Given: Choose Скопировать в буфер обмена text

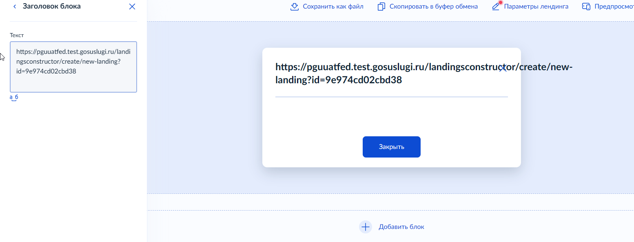Looking at the screenshot, I should point(434,7).
